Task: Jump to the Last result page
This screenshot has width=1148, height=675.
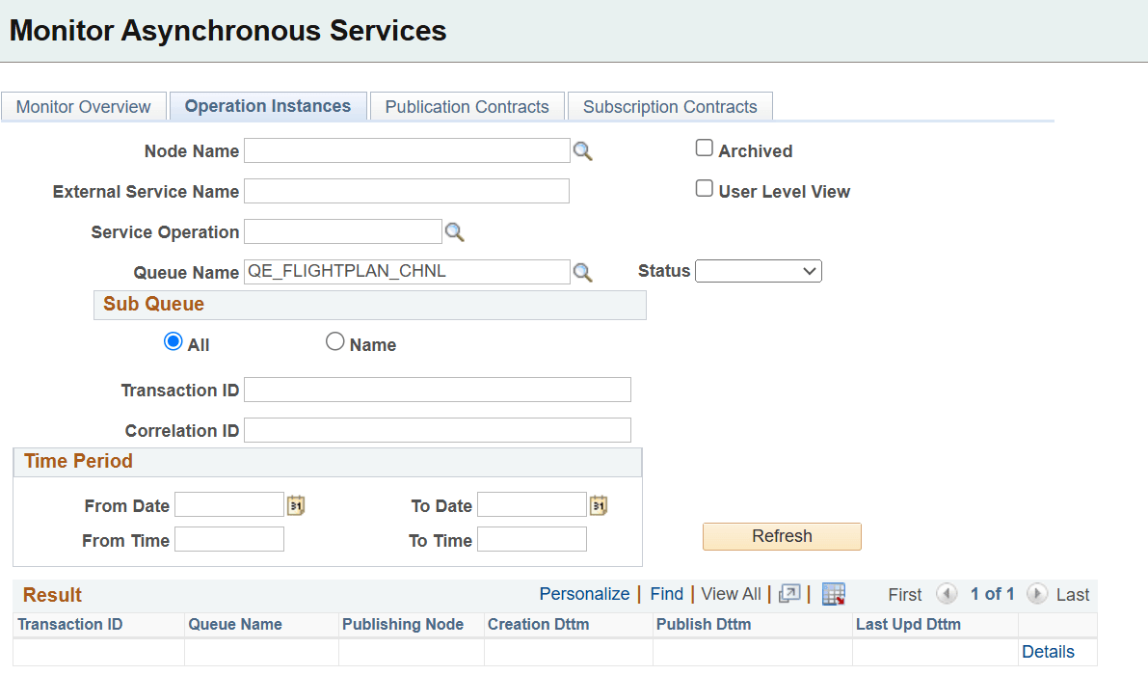Action: (1073, 594)
